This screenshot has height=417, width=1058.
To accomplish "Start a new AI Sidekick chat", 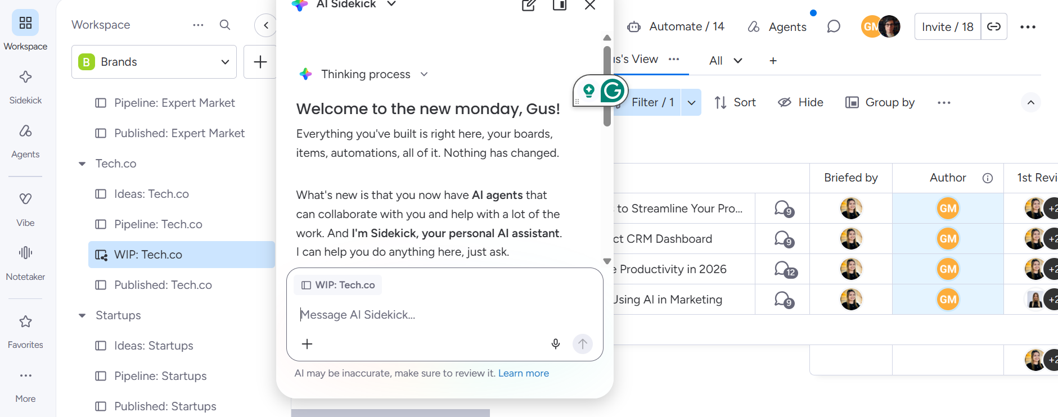I will 529,6.
